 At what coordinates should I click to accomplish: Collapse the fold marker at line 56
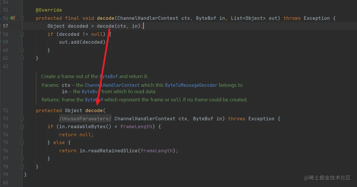click(22, 18)
